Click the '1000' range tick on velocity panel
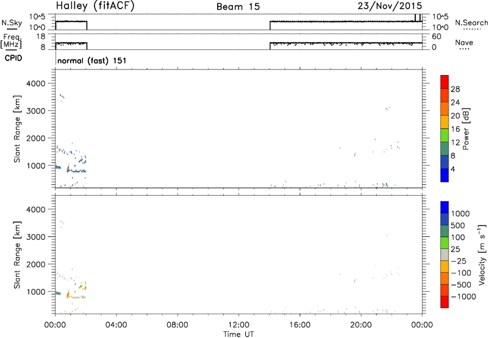 coord(36,292)
